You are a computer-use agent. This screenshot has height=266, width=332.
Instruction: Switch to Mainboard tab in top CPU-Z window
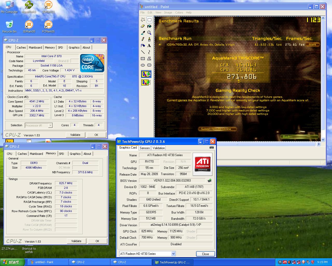coord(35,48)
